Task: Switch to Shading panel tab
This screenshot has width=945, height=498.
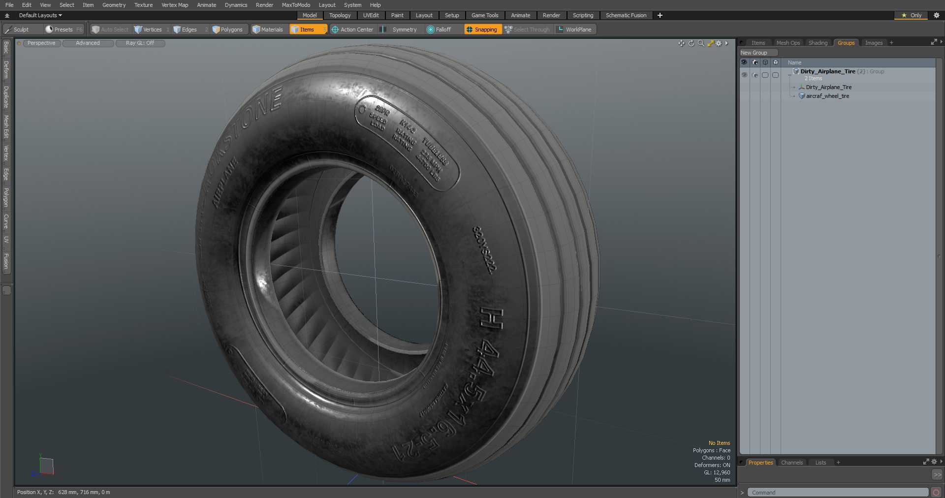Action: [x=818, y=43]
